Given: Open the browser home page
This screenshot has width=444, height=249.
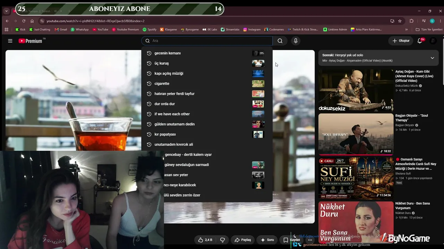Looking at the screenshot, I should pyautogui.click(x=32, y=21).
